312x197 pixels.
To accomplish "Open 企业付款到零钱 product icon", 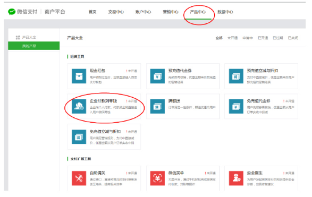I will 79,106.
